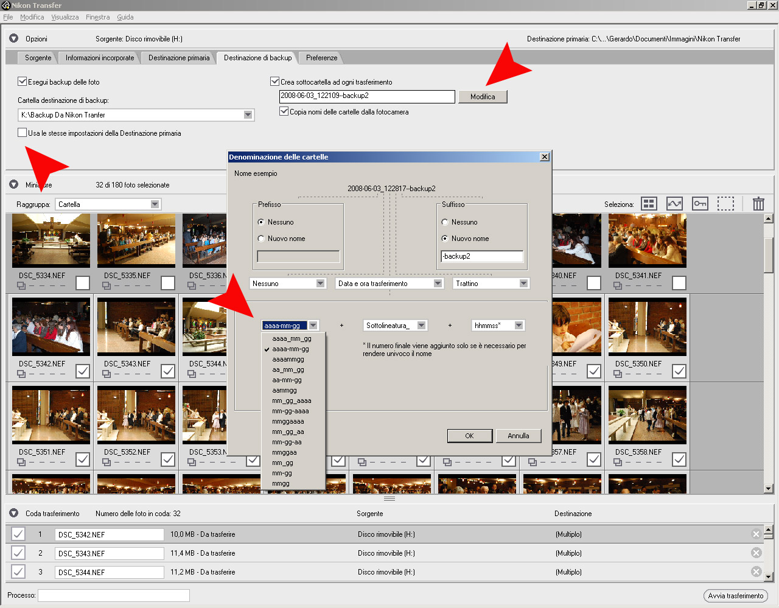Select Nuovo nome radio in Prefisso group
Image resolution: width=779 pixels, height=608 pixels.
coord(261,239)
